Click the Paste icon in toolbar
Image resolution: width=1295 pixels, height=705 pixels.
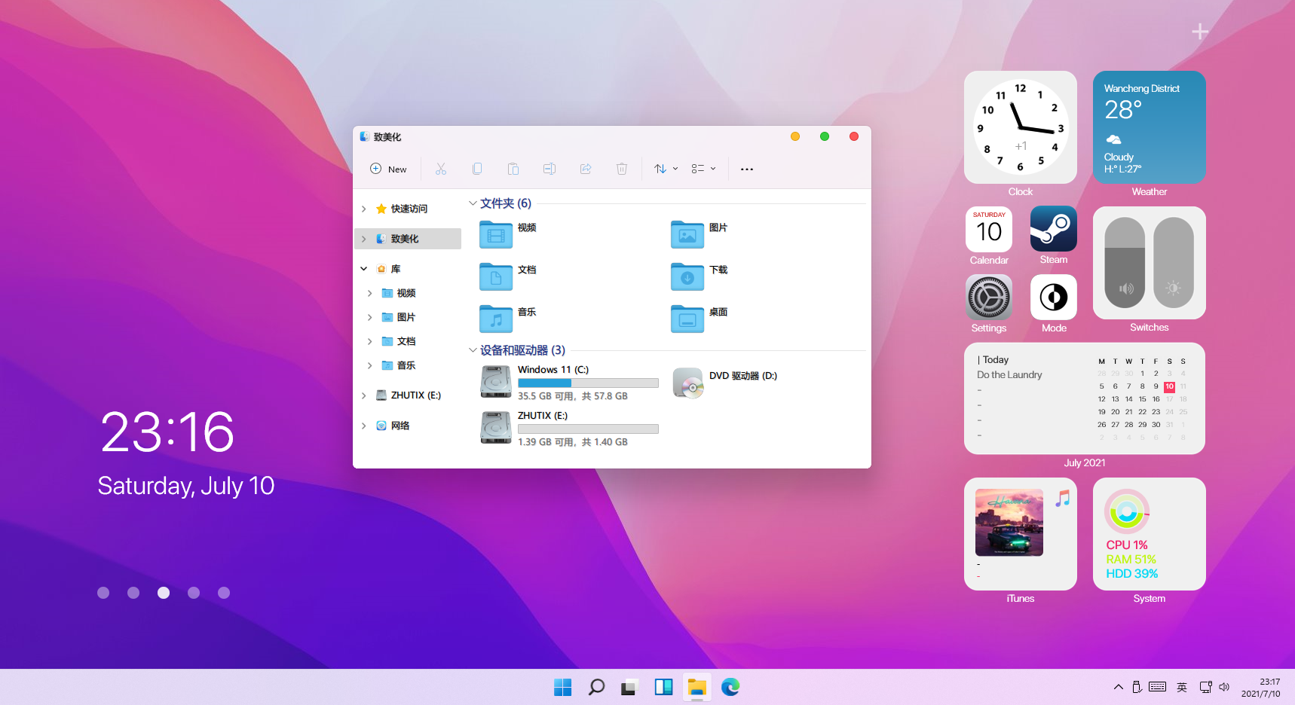(x=513, y=169)
